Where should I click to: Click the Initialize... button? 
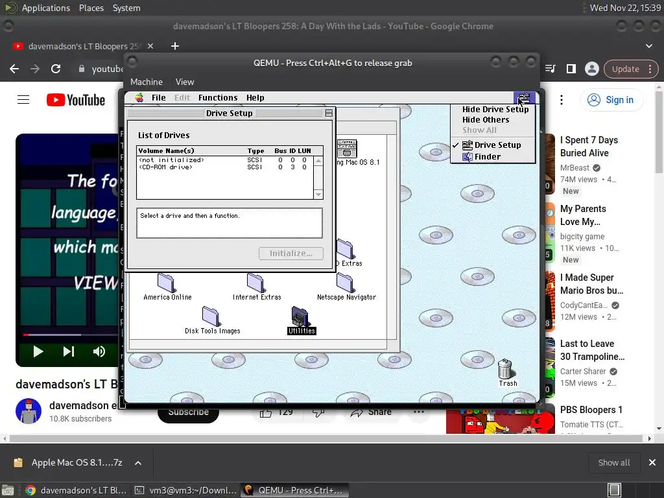coord(291,254)
